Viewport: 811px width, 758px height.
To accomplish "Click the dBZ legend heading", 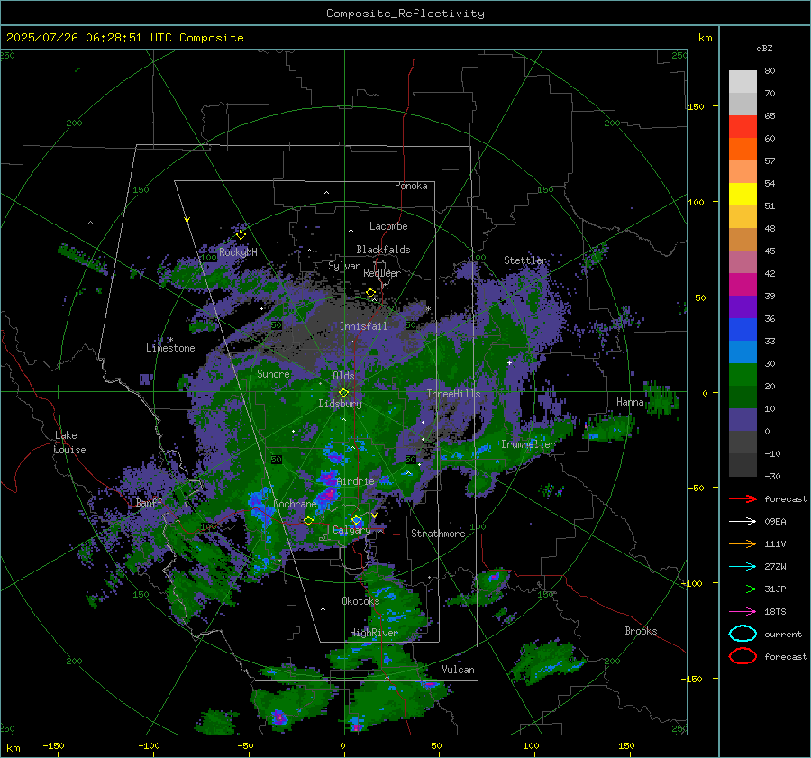I will 764,48.
